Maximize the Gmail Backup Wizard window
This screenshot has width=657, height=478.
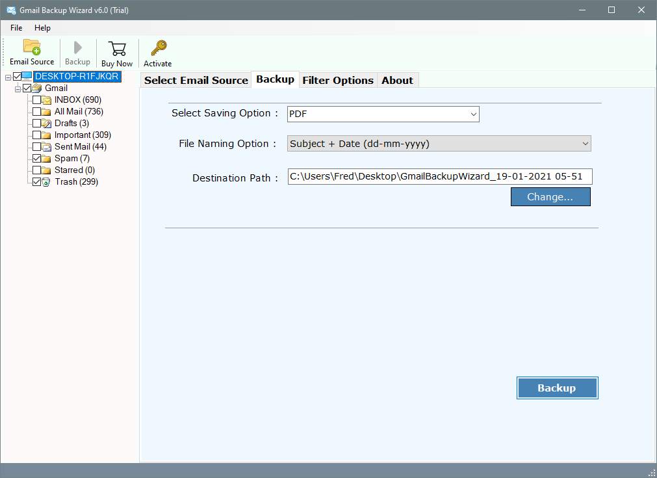coord(612,10)
